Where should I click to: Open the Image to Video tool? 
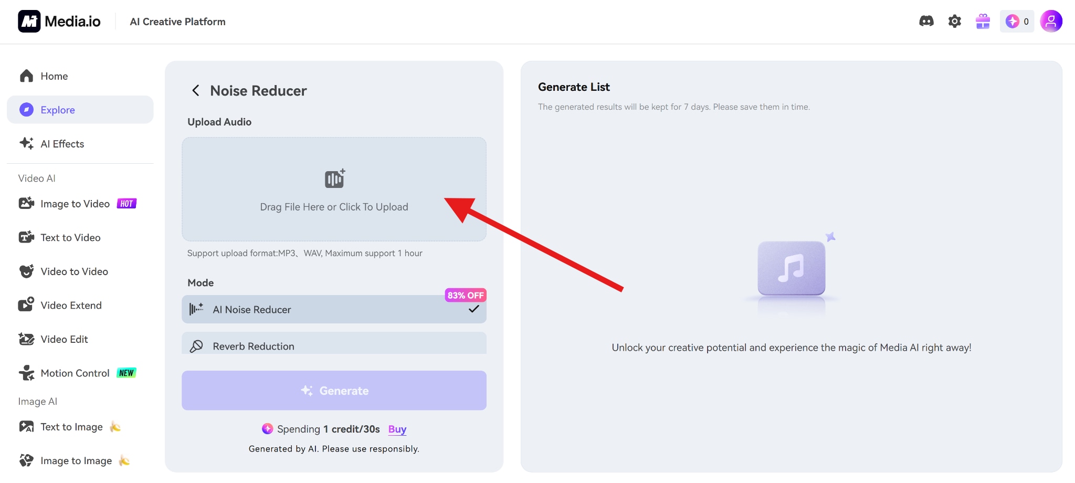(x=75, y=204)
